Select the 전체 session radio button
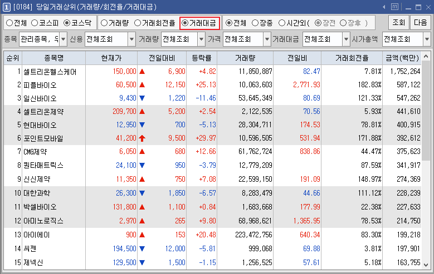434x274 pixels. [228, 23]
